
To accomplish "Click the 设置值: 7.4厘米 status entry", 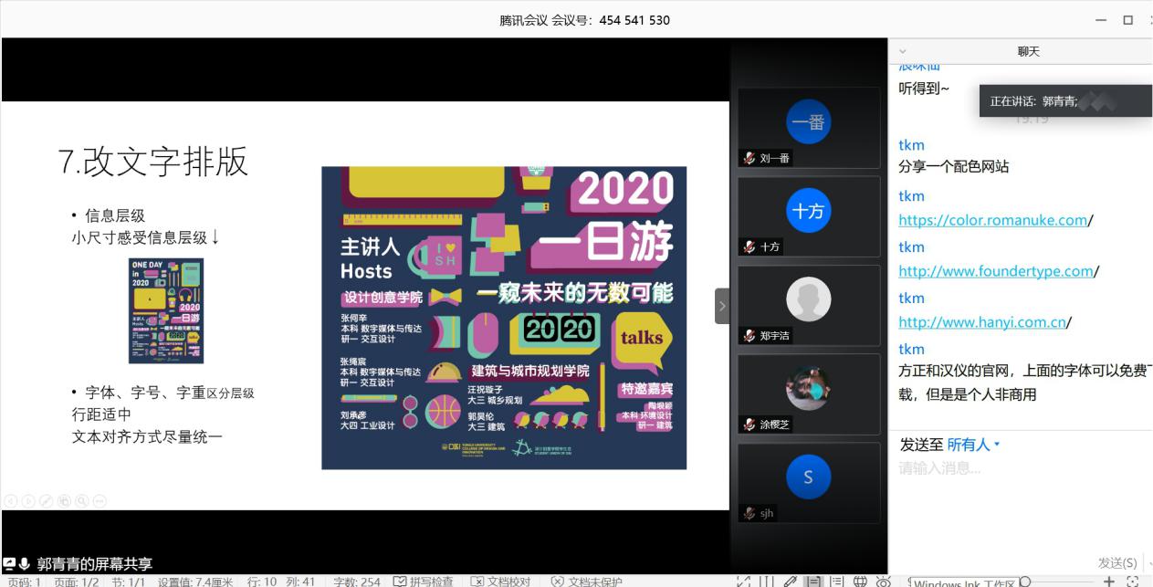I will pyautogui.click(x=195, y=582).
